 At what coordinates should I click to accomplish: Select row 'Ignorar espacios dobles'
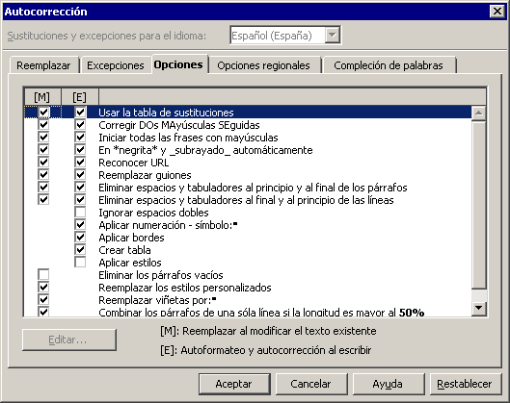point(248,213)
